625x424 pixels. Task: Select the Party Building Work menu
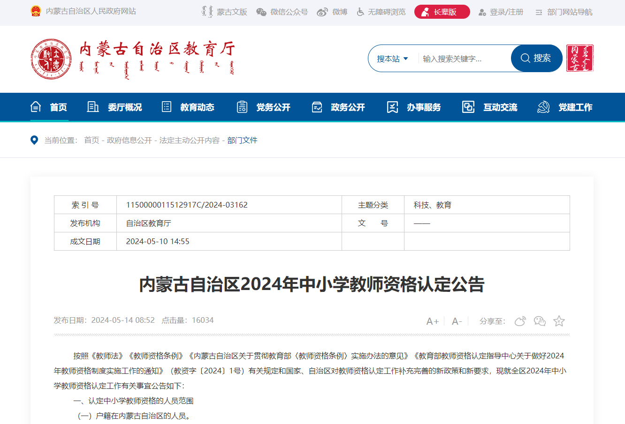[565, 107]
